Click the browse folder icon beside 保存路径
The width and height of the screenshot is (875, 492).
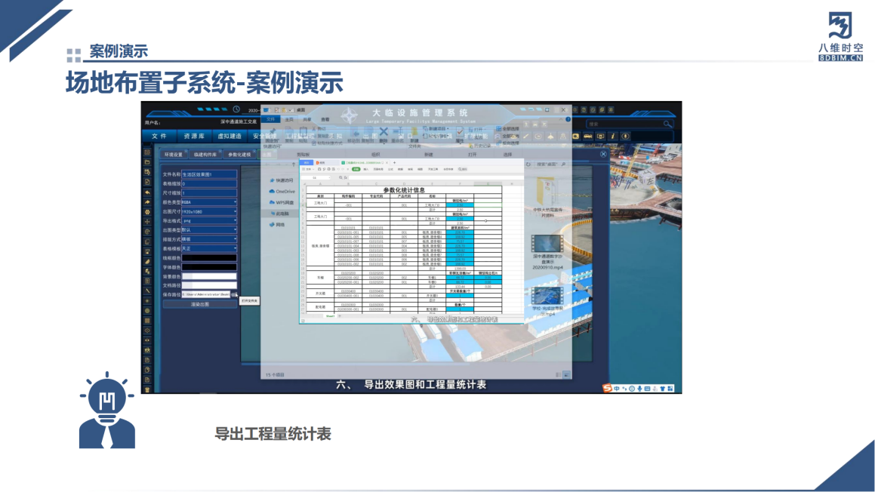tap(235, 294)
